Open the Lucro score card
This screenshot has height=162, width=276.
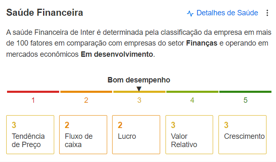pos(136,135)
